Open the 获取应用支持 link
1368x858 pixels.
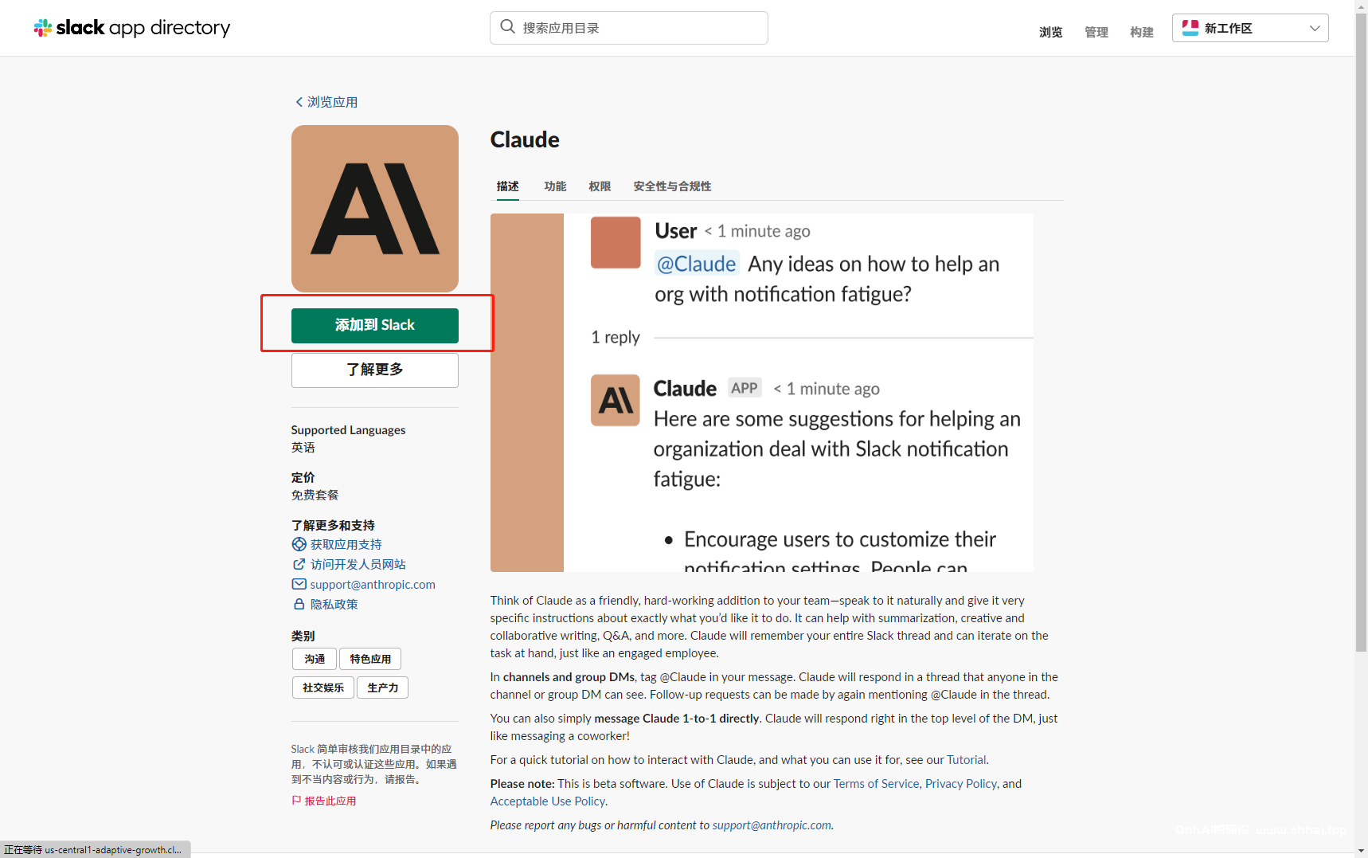(346, 544)
